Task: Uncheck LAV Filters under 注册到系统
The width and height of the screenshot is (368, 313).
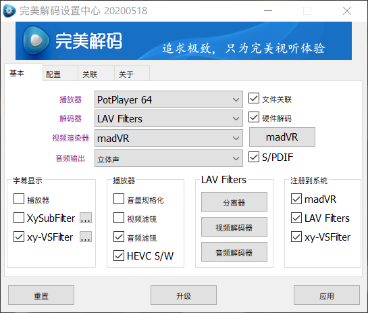Action: click(x=296, y=218)
